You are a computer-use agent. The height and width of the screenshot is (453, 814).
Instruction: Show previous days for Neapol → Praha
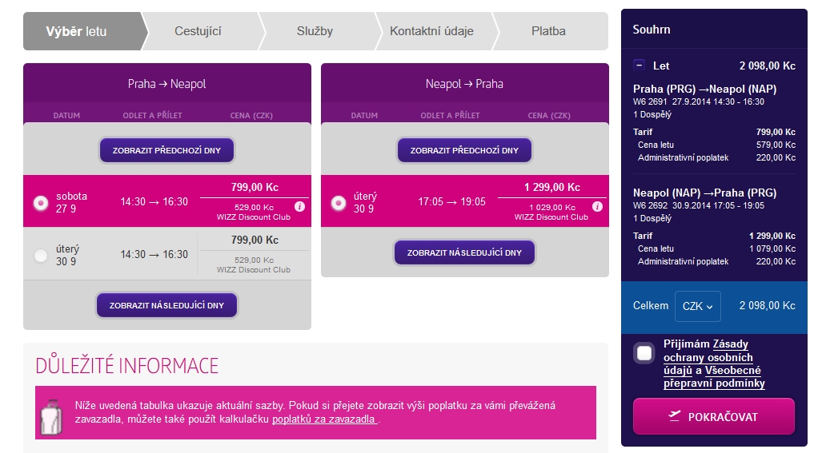[464, 150]
